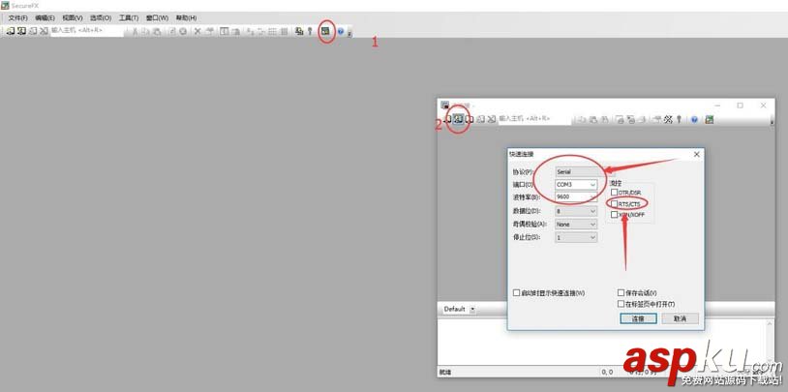Viewport: 788px width, 392px height.
Task: Click the print icon in SecureCRT toolbar
Action: [x=642, y=119]
